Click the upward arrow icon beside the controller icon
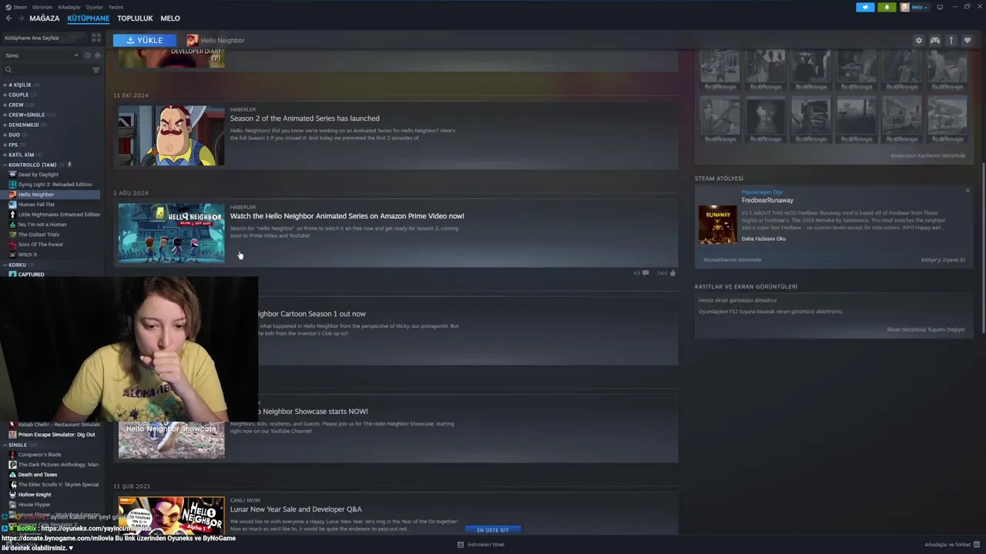This screenshot has width=986, height=554. click(x=951, y=40)
